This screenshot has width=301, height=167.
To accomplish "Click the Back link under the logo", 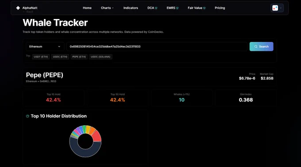I will click(x=28, y=11).
